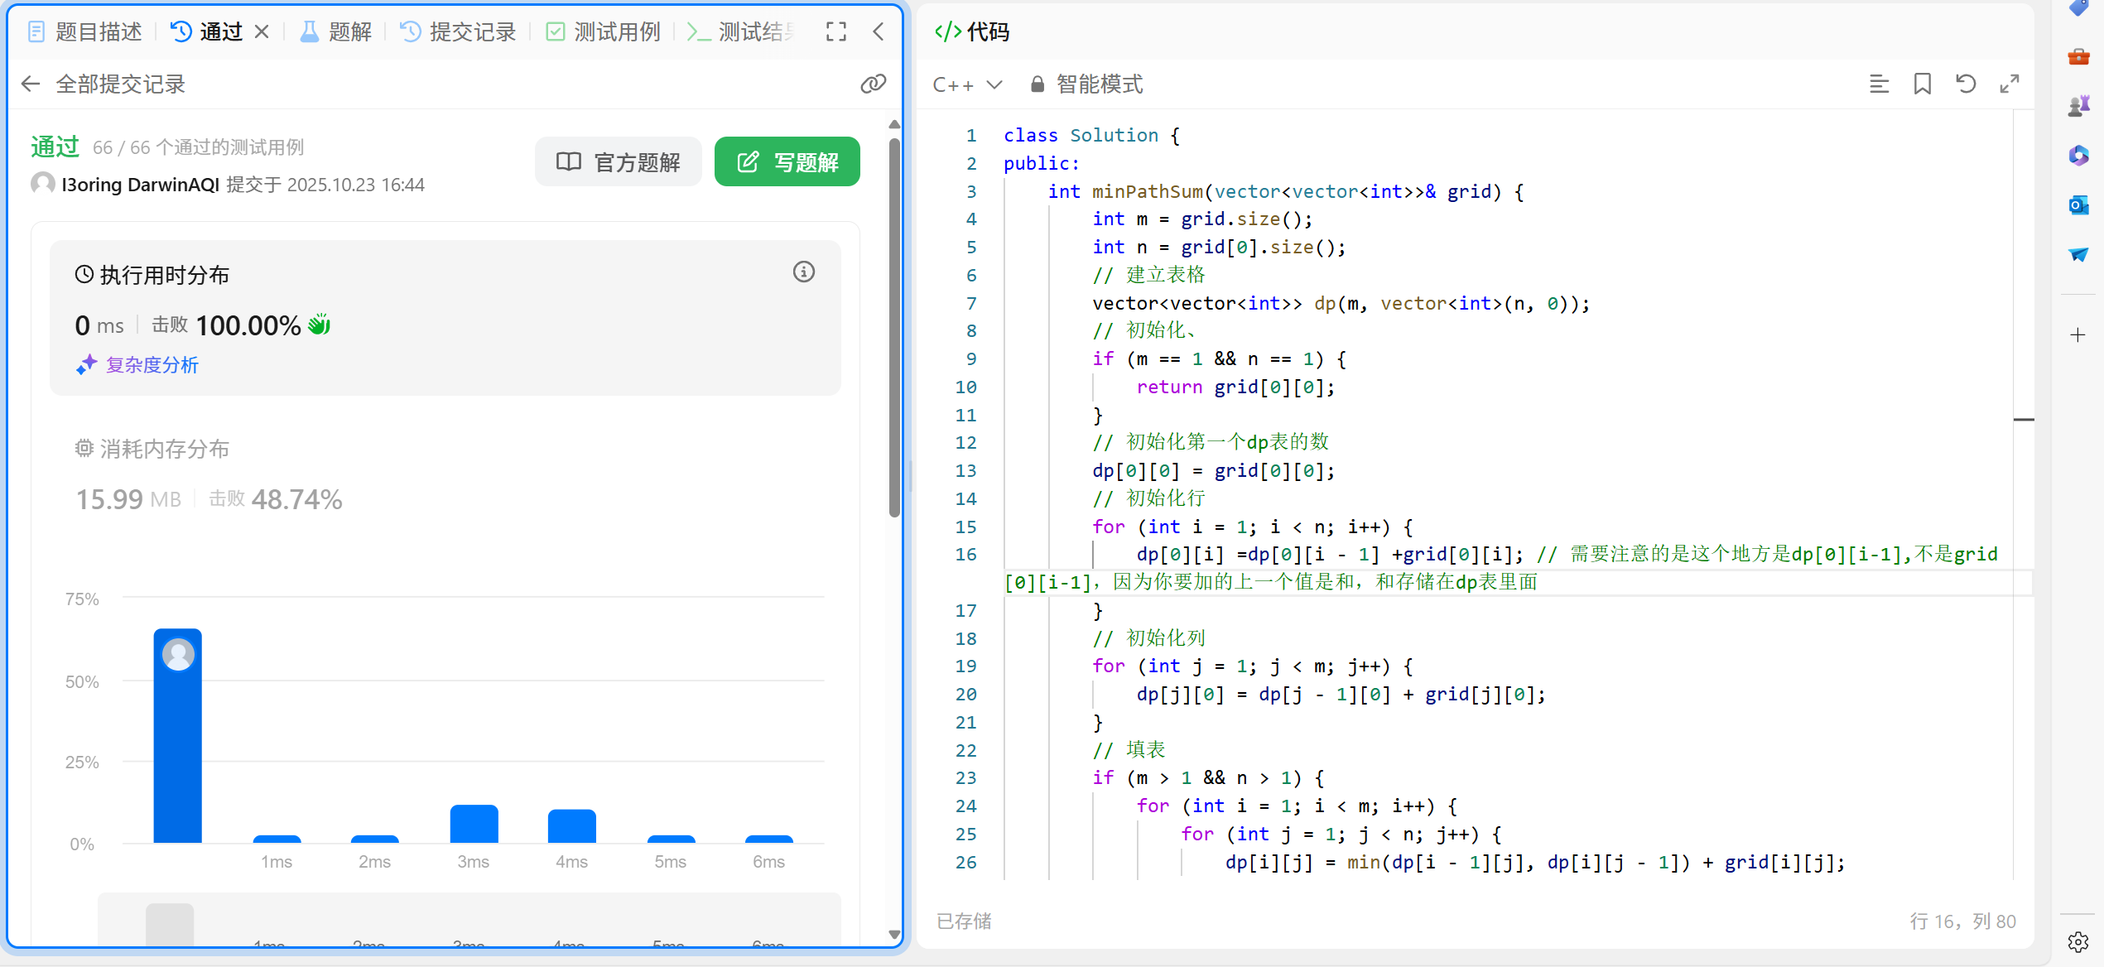Open the runtime distribution info icon
Viewport: 2104px width, 967px height.
(803, 272)
